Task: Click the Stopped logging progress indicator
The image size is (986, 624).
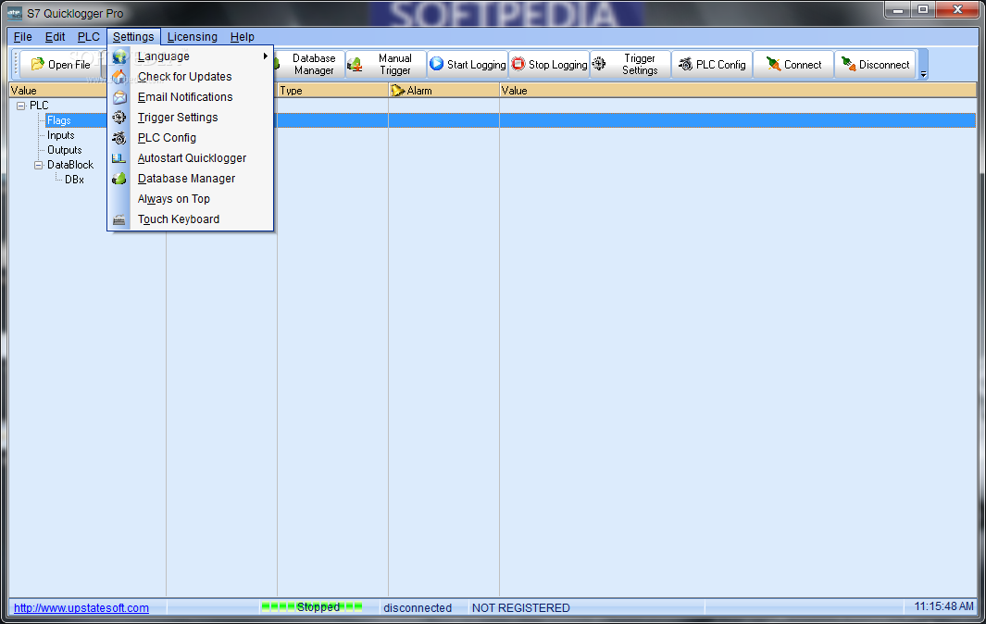Action: pos(312,607)
